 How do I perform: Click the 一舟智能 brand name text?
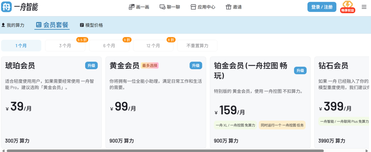26,7
